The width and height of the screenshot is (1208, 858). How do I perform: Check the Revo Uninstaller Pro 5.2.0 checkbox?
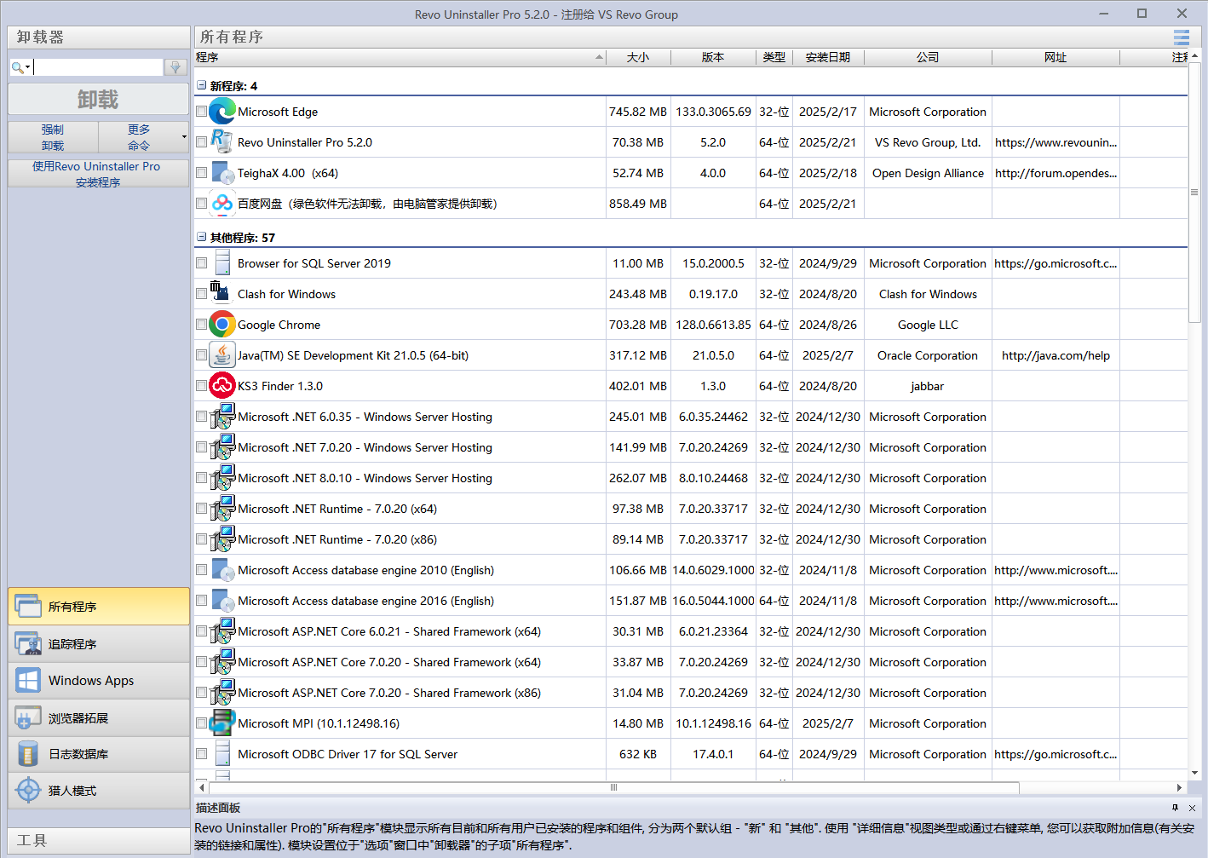click(x=201, y=142)
